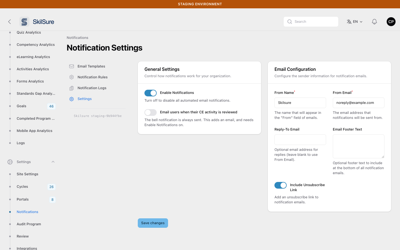Open the SkilSure logo home

[x=37, y=22]
